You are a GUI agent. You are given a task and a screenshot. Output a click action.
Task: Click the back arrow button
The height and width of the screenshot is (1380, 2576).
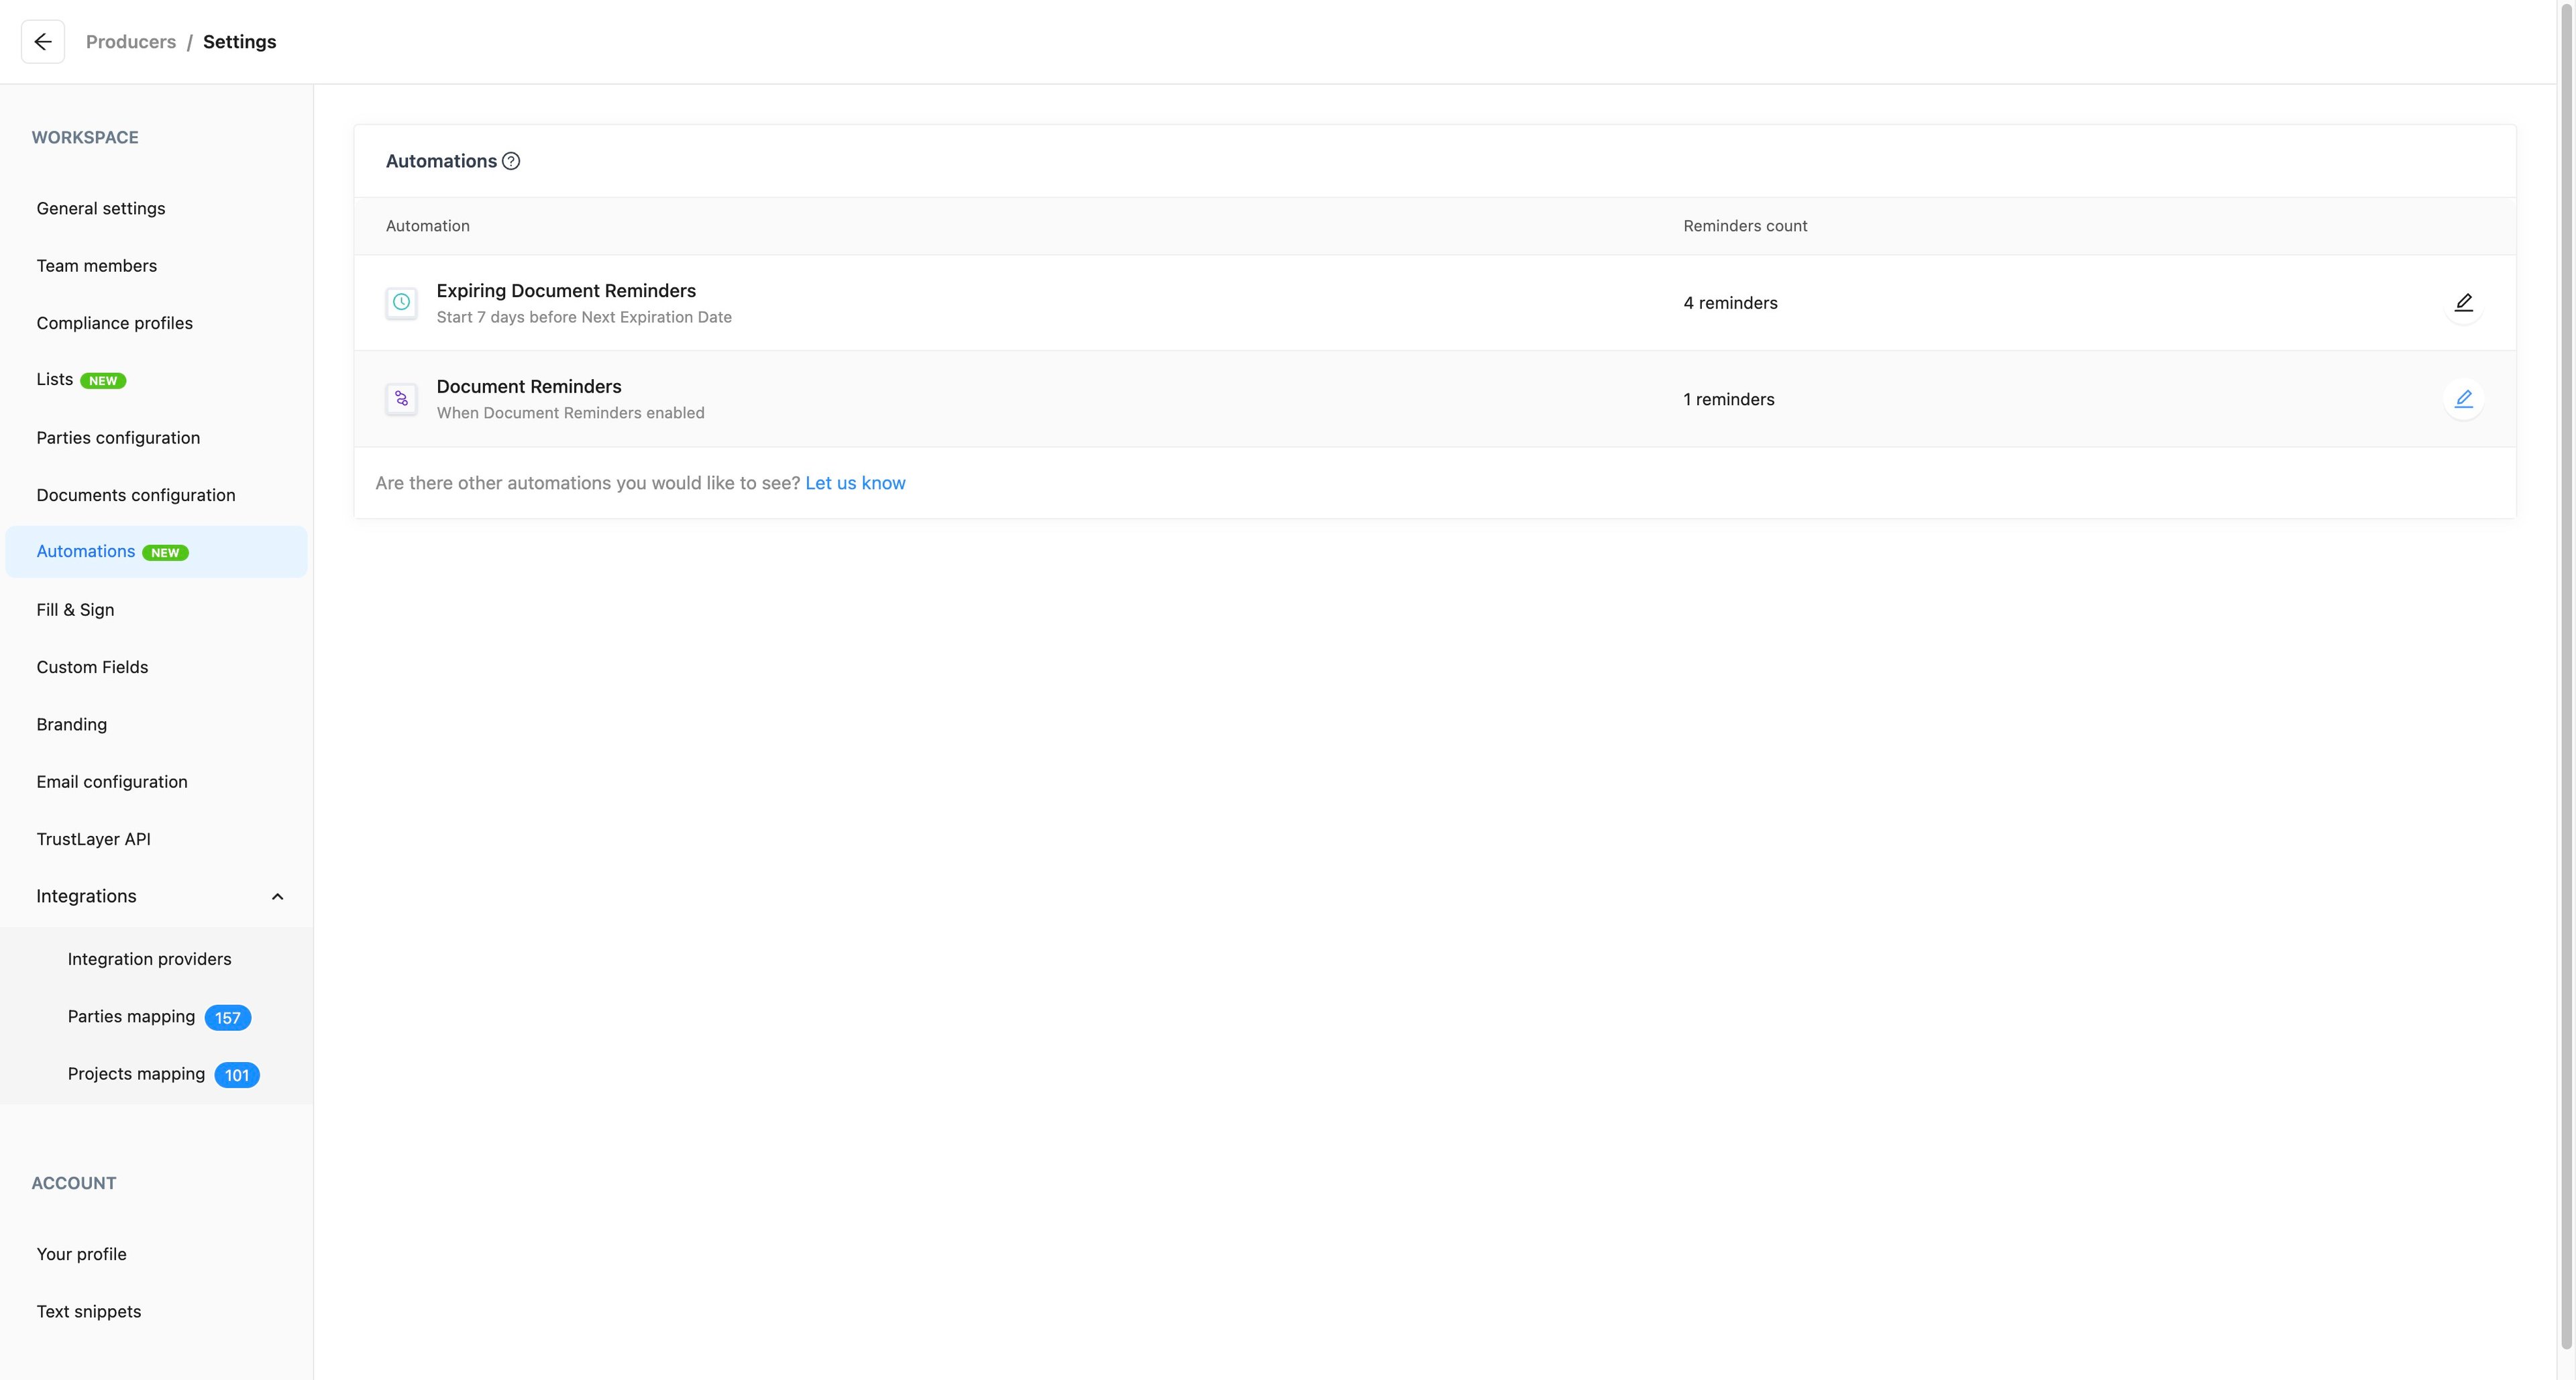[x=42, y=42]
